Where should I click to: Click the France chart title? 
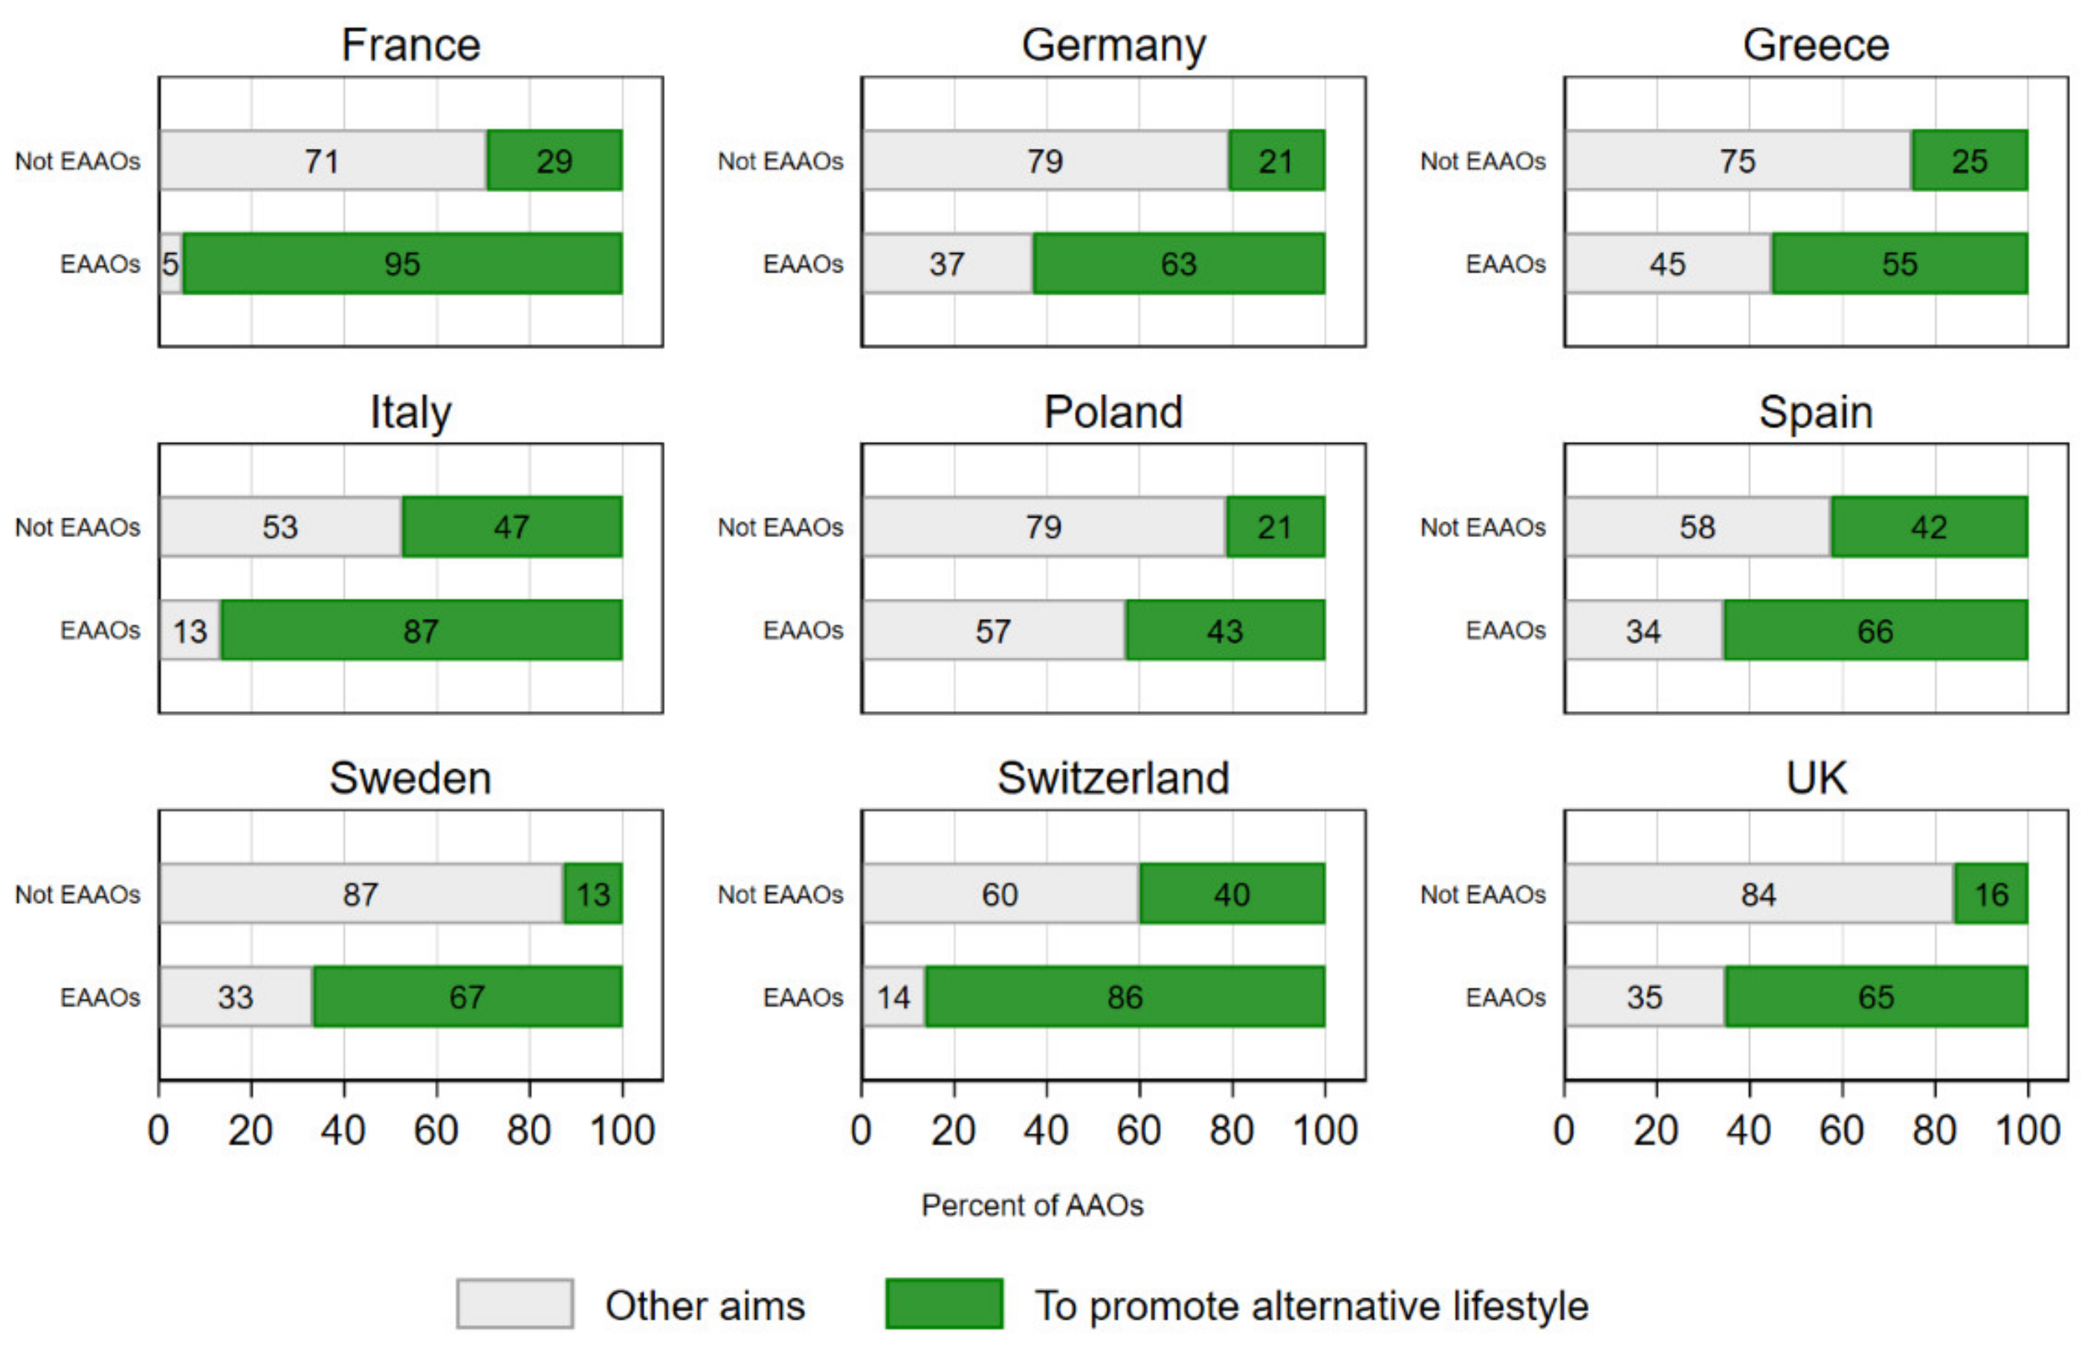pos(411,45)
